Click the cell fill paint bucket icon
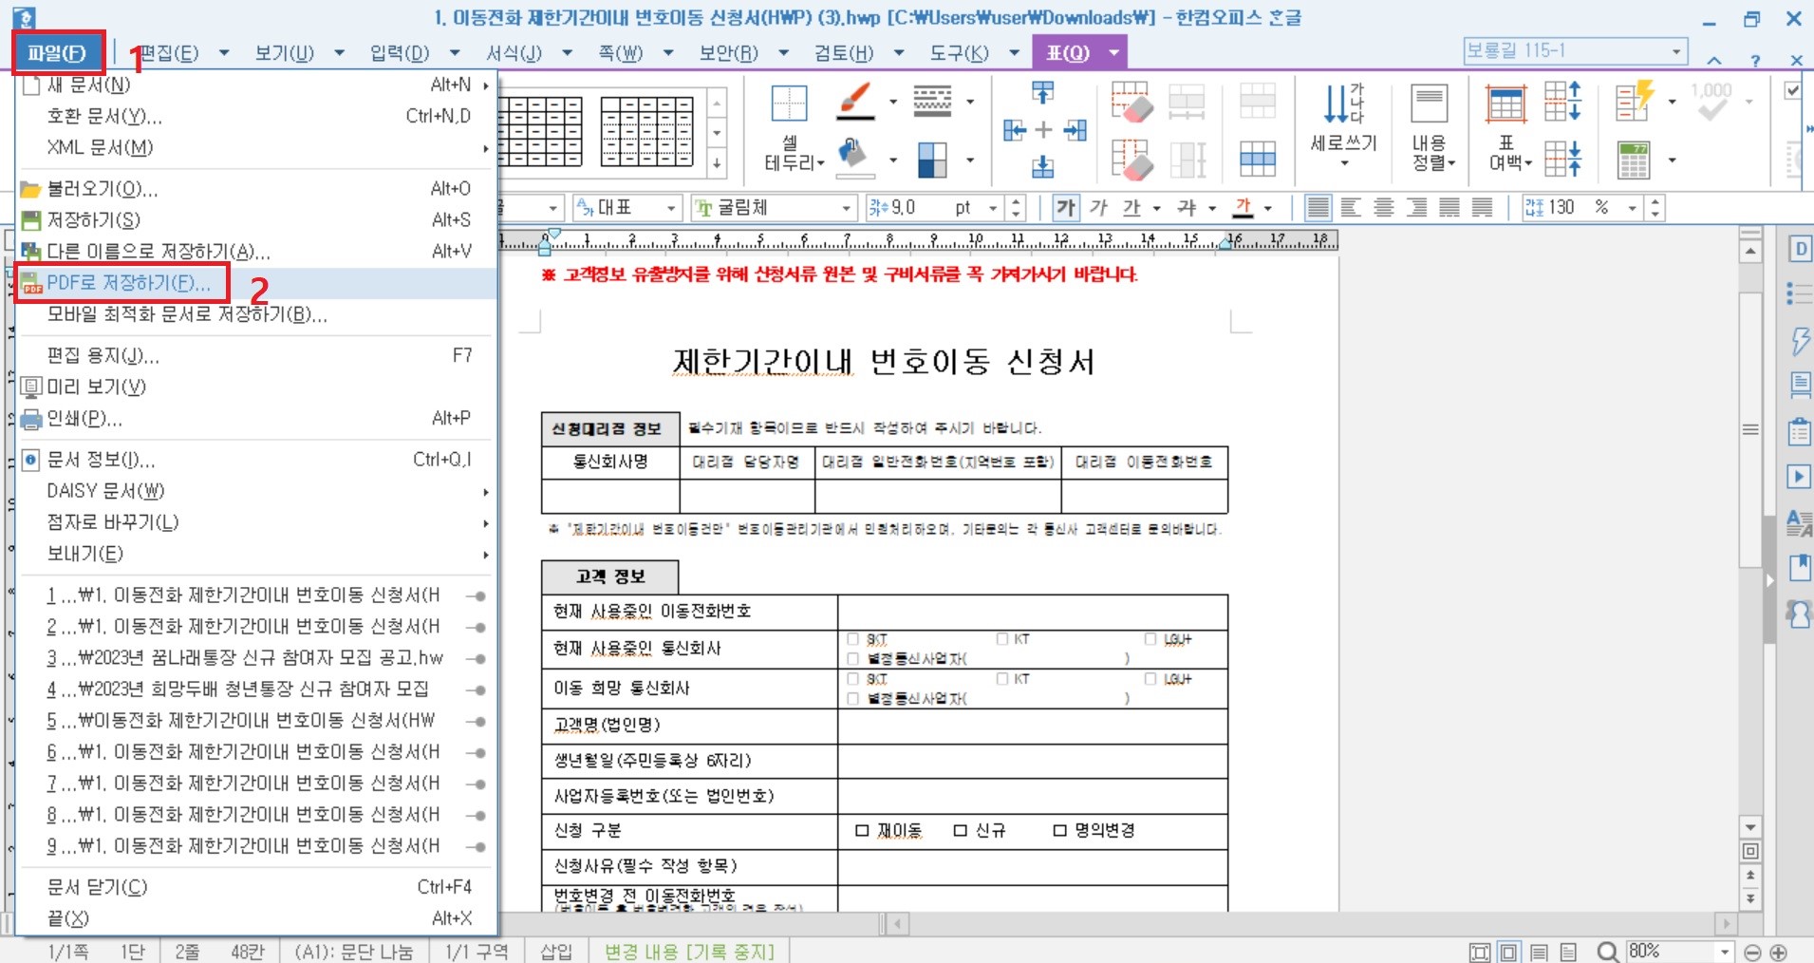The width and height of the screenshot is (1814, 963). pyautogui.click(x=855, y=158)
